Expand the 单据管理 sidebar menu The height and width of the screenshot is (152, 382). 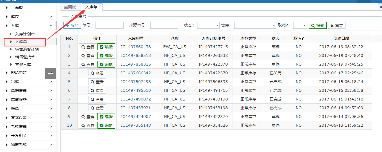click(x=28, y=91)
